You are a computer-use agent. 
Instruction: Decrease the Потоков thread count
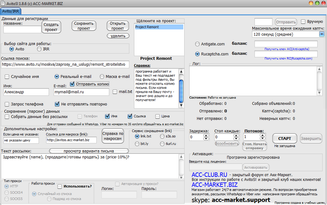coord(263,138)
